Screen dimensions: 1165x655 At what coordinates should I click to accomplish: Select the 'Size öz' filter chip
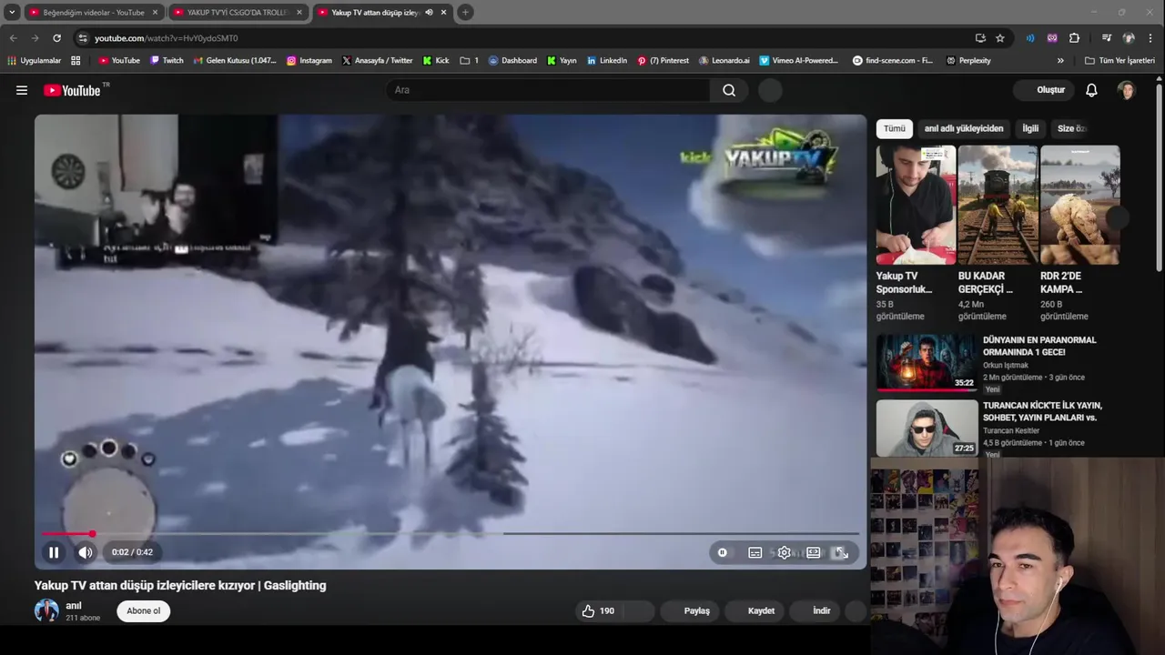[1071, 128]
